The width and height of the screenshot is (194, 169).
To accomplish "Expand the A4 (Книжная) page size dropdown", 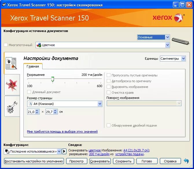I will (100, 104).
